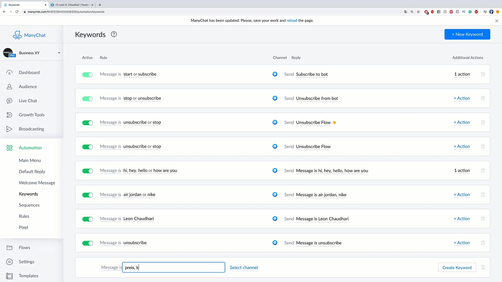Open the Keywords help question-mark icon
The height and width of the screenshot is (282, 502).
pyautogui.click(x=114, y=34)
